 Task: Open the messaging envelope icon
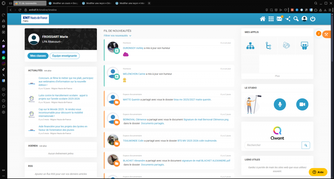click(x=279, y=19)
